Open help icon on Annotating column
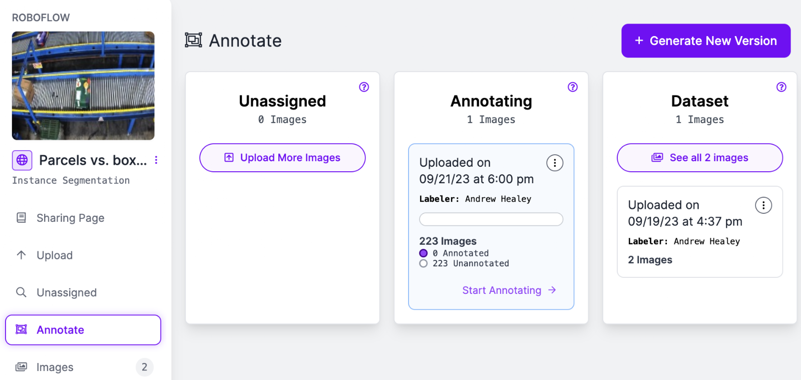The image size is (801, 380). [x=573, y=87]
